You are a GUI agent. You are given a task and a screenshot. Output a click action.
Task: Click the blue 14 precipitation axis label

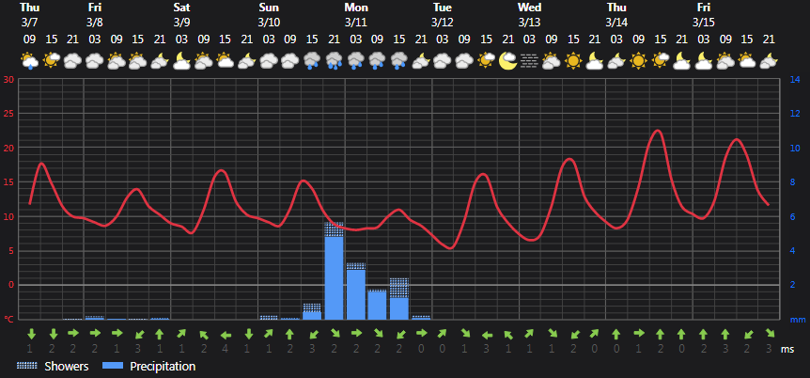(795, 80)
